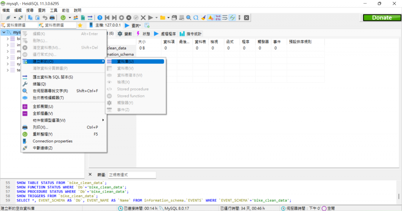Choose 維護(Q) from the context menu
402x211 pixels.
tap(64, 84)
